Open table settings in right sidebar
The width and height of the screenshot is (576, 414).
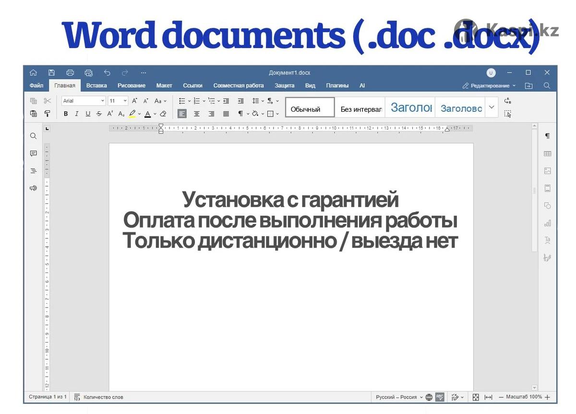point(547,154)
